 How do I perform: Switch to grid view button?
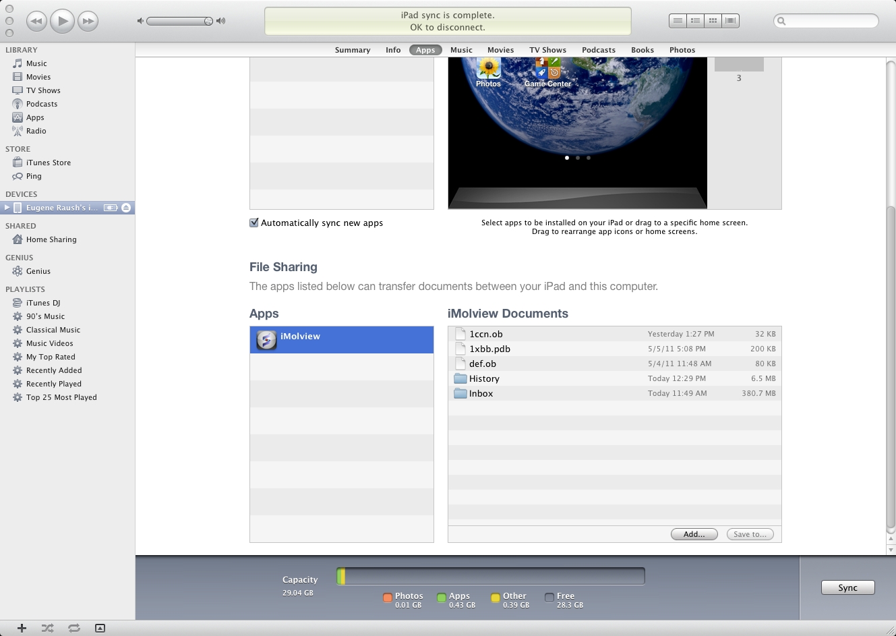(713, 21)
